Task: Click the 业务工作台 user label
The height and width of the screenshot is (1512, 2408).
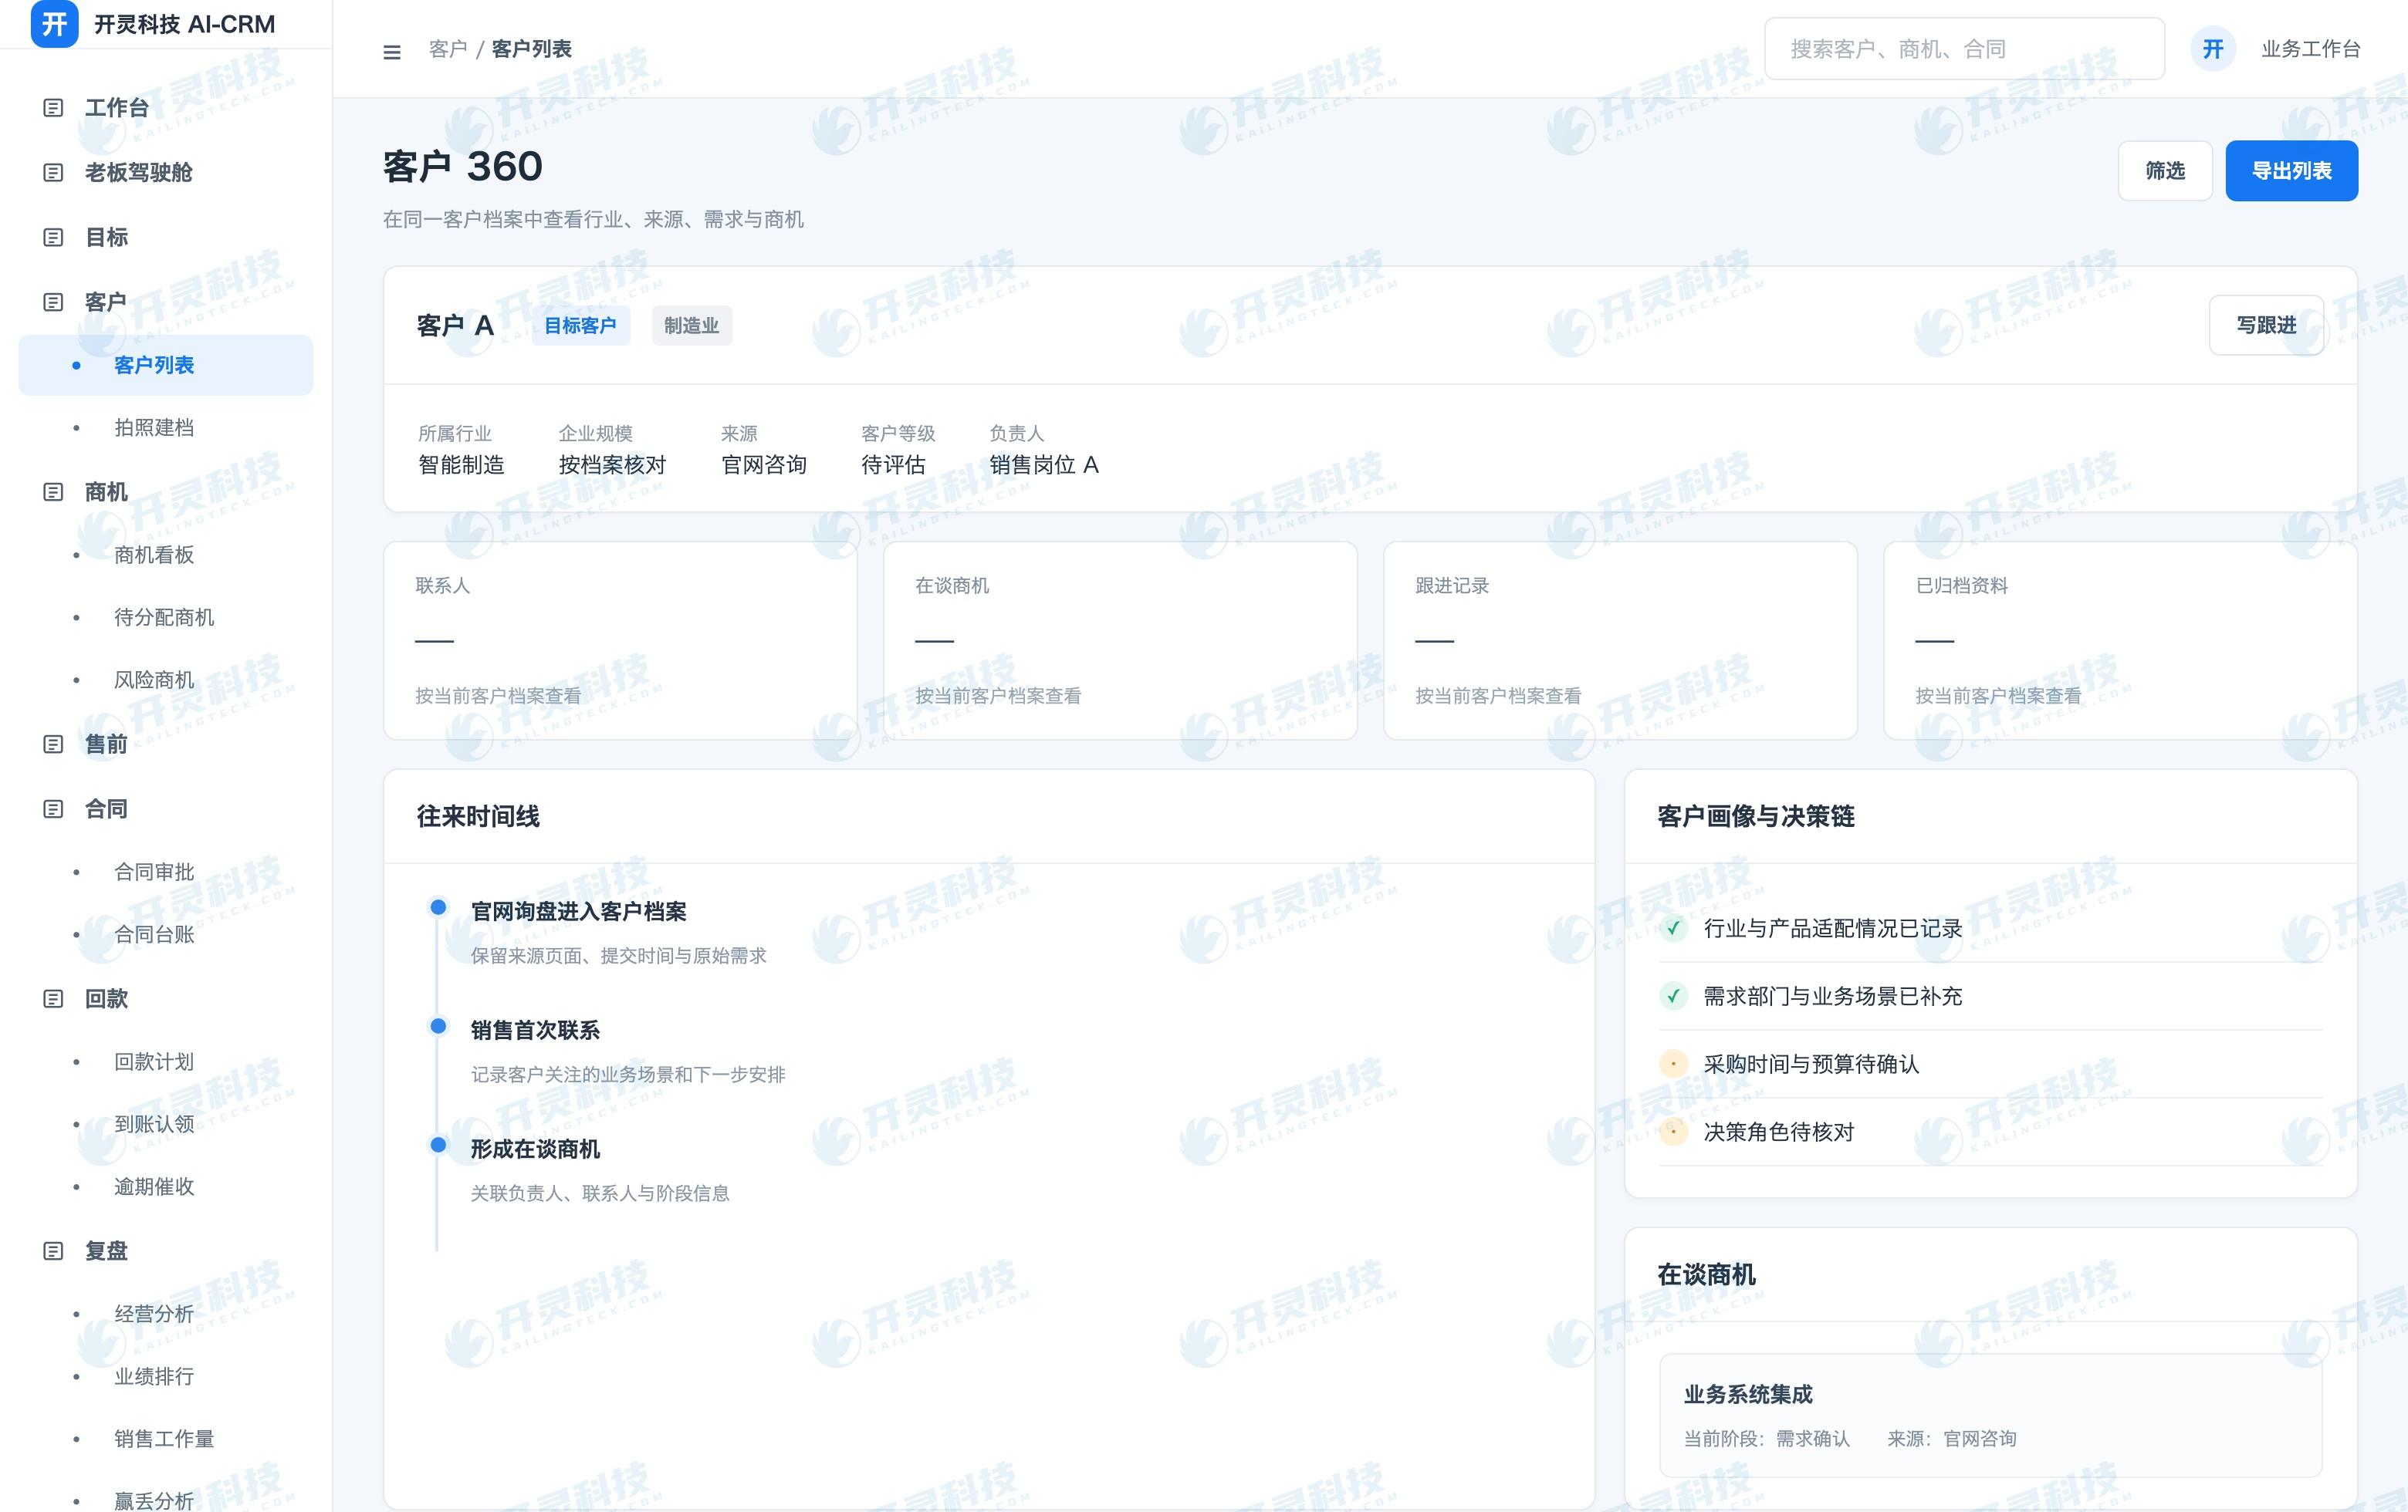Action: click(2310, 49)
